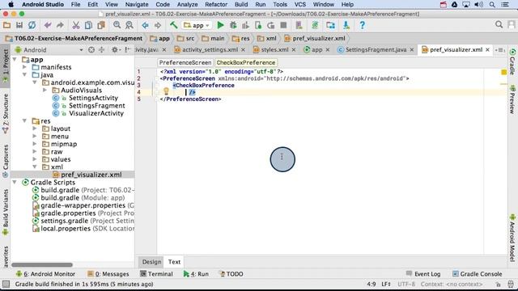Click the Synchronize toolbar icon
This screenshot has width=518, height=291.
coord(32,25)
